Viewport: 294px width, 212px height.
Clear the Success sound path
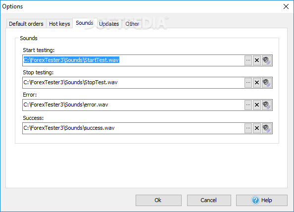pyautogui.click(x=257, y=128)
